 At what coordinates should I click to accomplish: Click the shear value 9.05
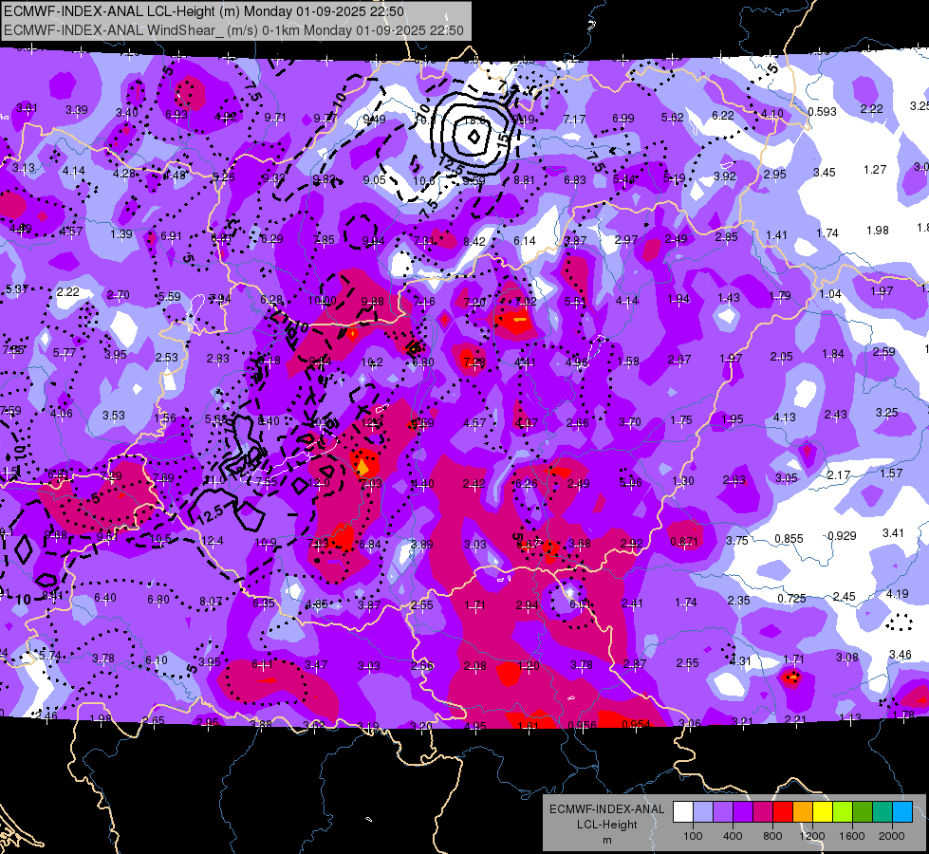point(375,179)
